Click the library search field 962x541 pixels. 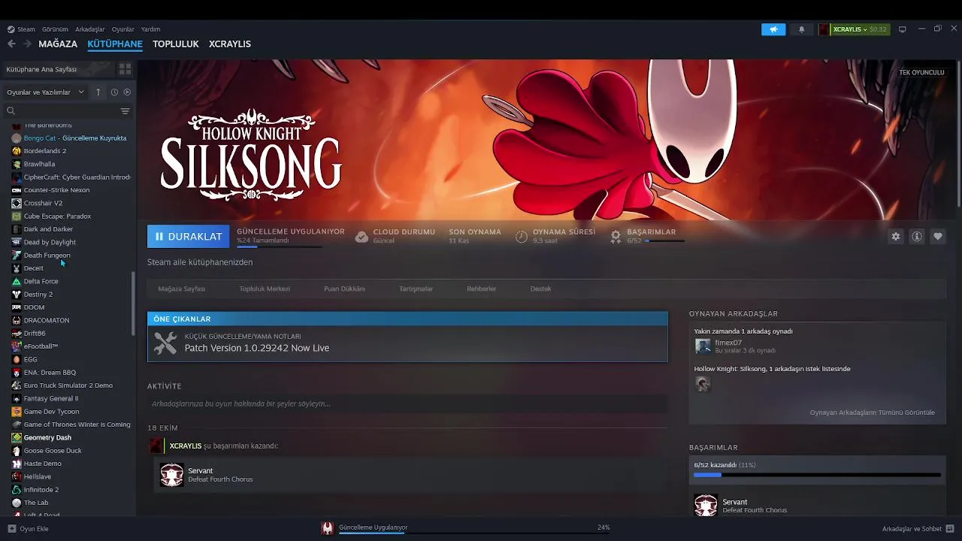tap(62, 110)
